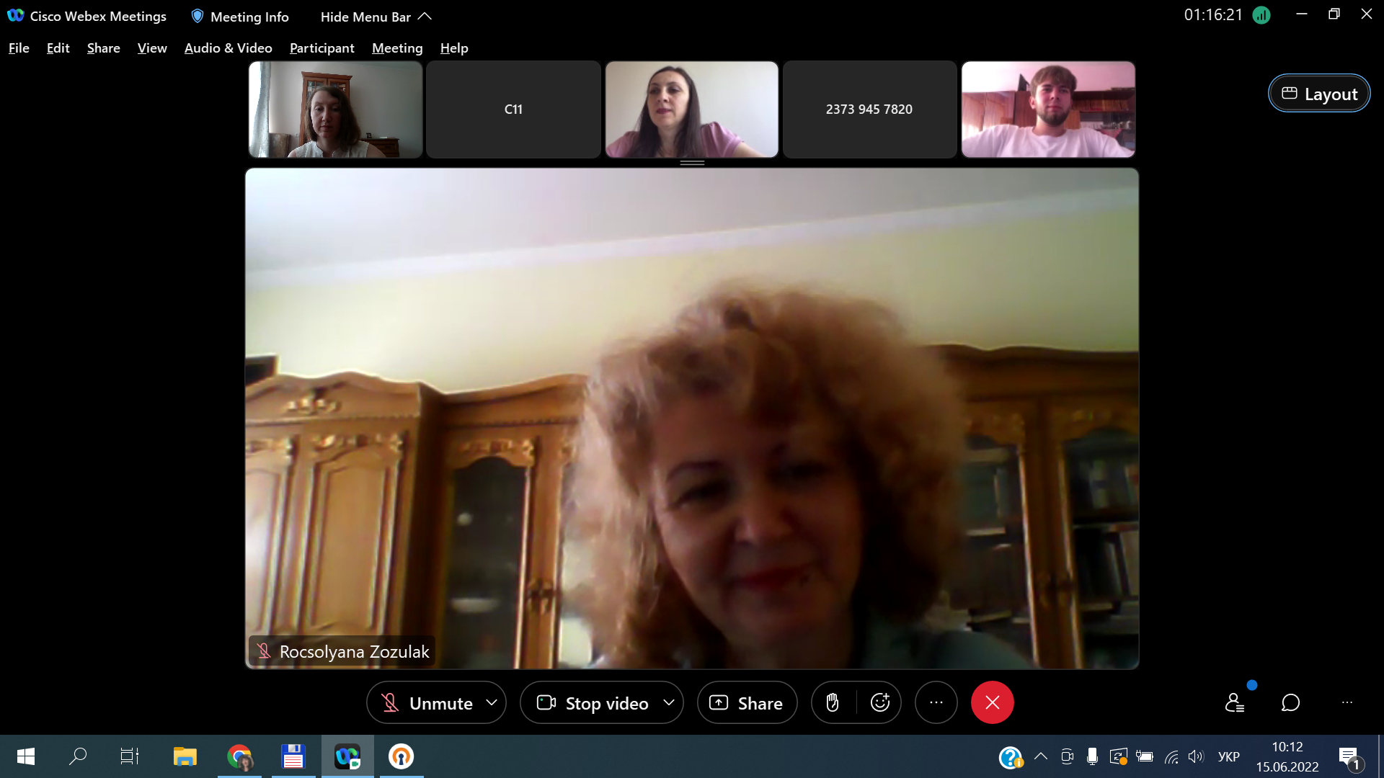
Task: Open the reactions smiley icon
Action: (879, 702)
